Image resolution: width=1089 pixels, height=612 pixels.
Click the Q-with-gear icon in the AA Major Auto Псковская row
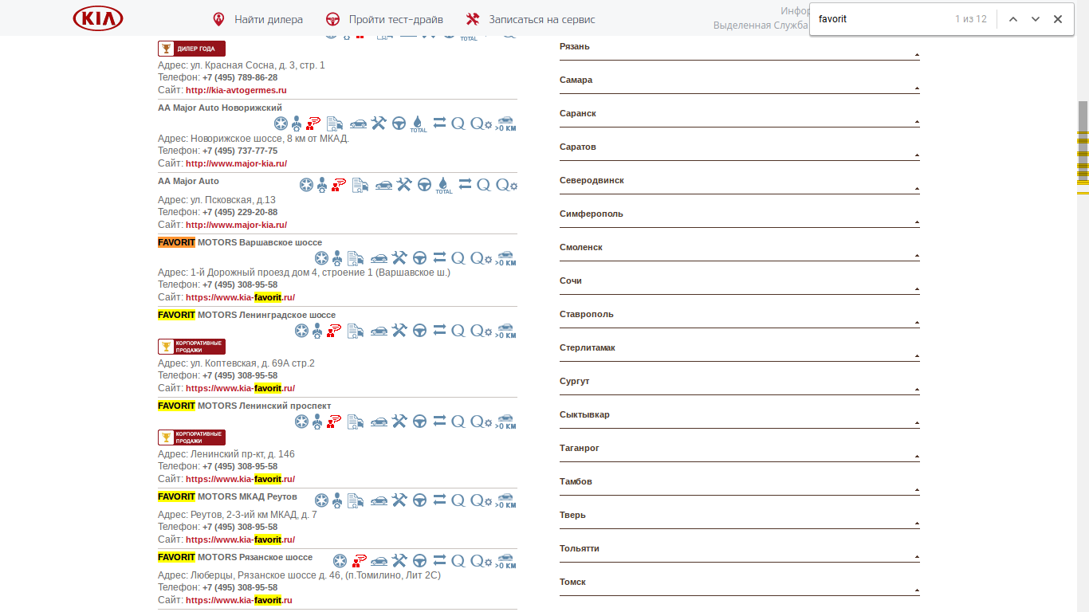point(507,185)
